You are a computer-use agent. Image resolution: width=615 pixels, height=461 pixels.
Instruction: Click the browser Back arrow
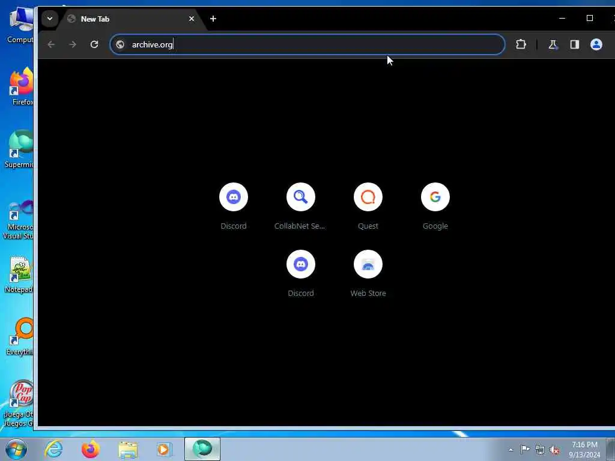point(51,44)
